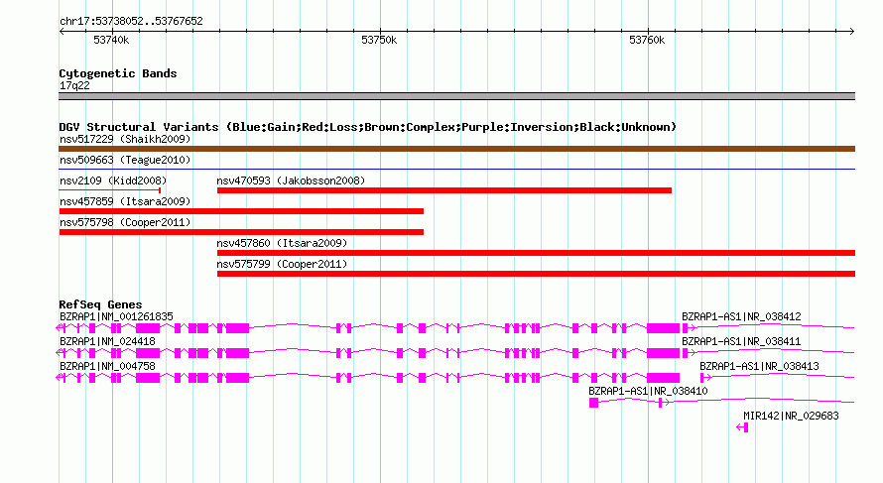Image resolution: width=883 pixels, height=483 pixels.
Task: Click the 53750k ruler tick label
Action: coord(379,40)
